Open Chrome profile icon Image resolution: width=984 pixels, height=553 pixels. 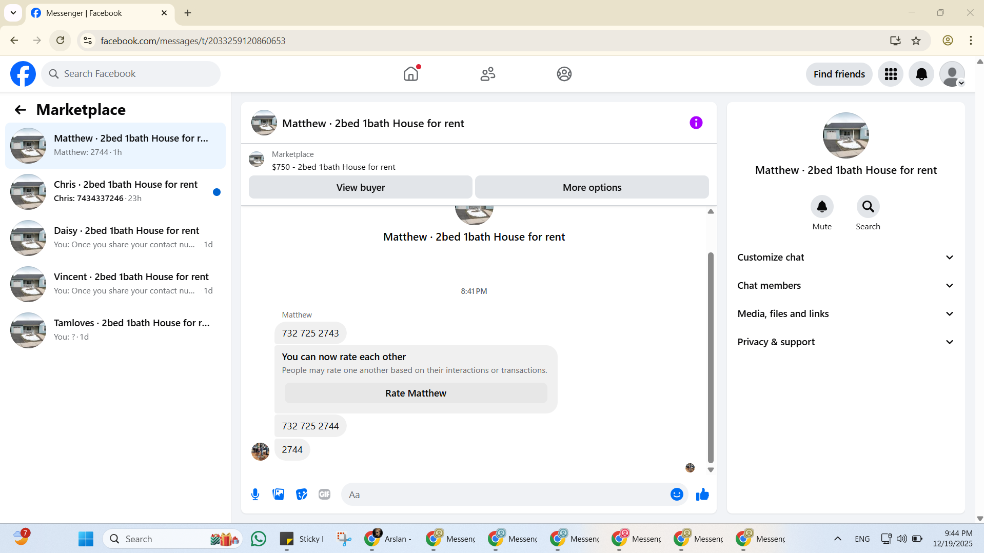[x=948, y=41]
